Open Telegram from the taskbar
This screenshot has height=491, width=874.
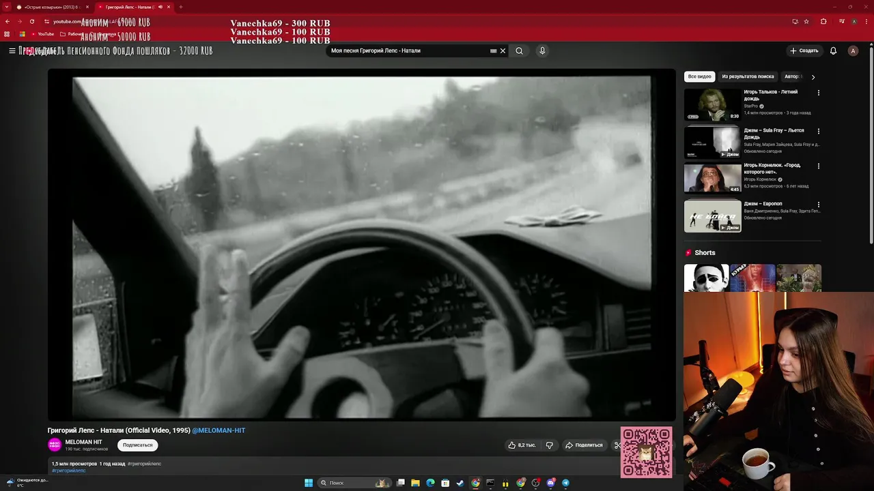click(565, 483)
